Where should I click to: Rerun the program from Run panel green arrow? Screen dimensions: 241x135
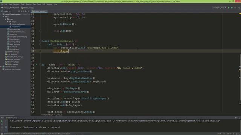coord(2,121)
